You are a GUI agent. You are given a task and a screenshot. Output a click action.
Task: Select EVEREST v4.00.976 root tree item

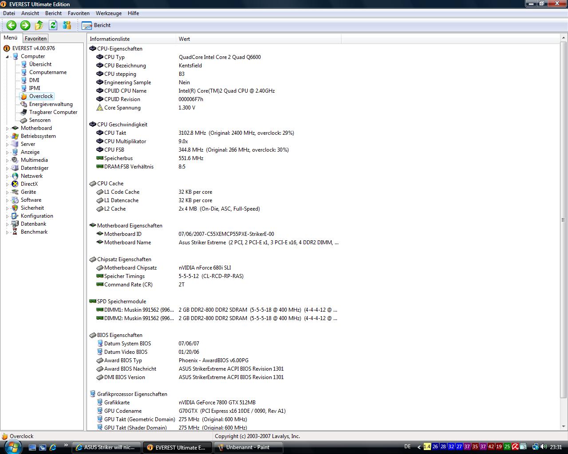34,48
